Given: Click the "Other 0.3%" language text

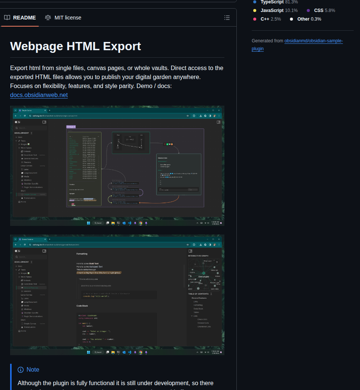Looking at the screenshot, I should tap(309, 19).
